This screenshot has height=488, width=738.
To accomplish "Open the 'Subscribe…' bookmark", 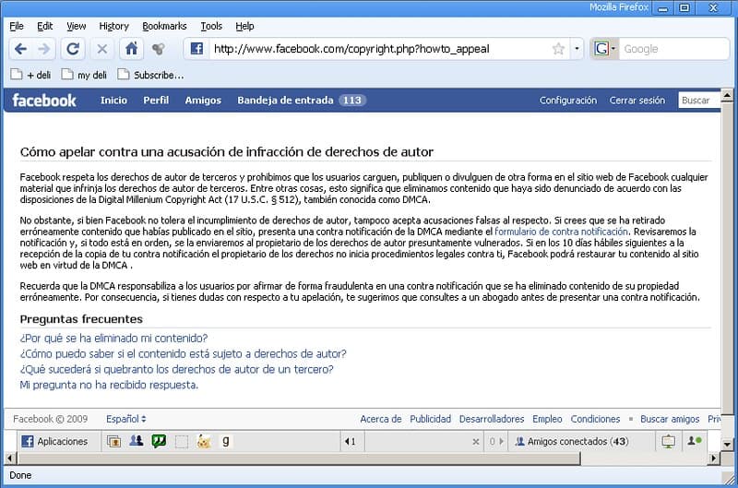I will (151, 75).
